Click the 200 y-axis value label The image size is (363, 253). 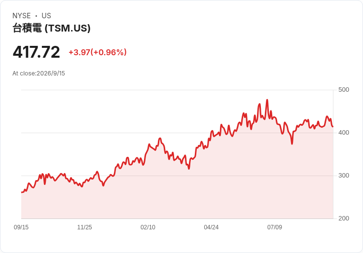(x=344, y=218)
